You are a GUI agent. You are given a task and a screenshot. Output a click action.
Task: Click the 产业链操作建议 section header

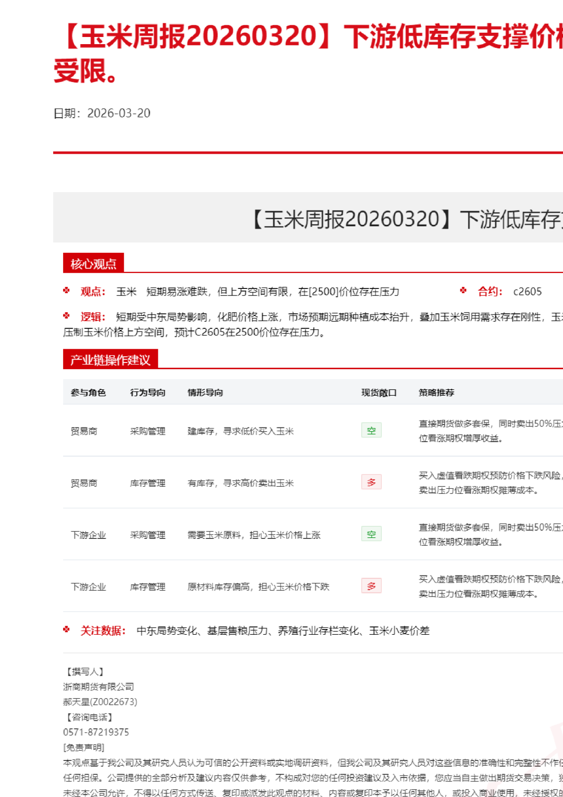[x=110, y=360]
